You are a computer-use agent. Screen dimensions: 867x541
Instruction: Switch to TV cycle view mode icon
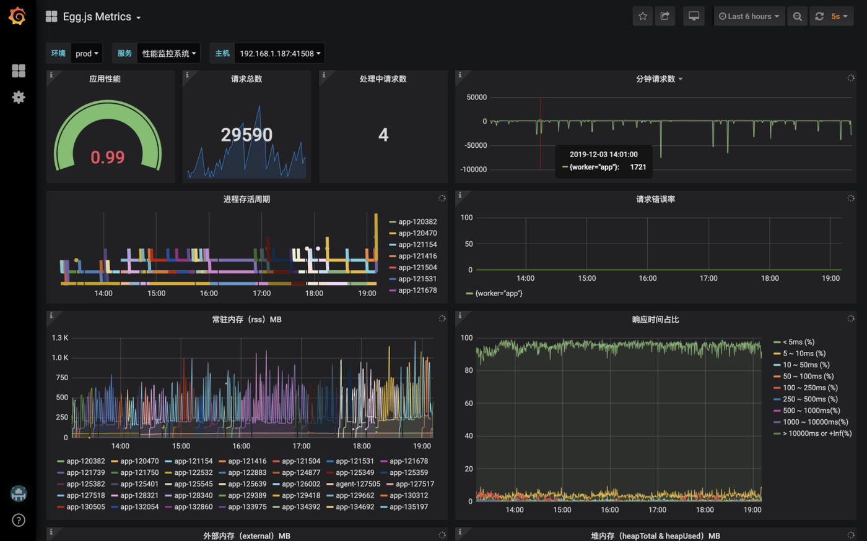(x=694, y=16)
